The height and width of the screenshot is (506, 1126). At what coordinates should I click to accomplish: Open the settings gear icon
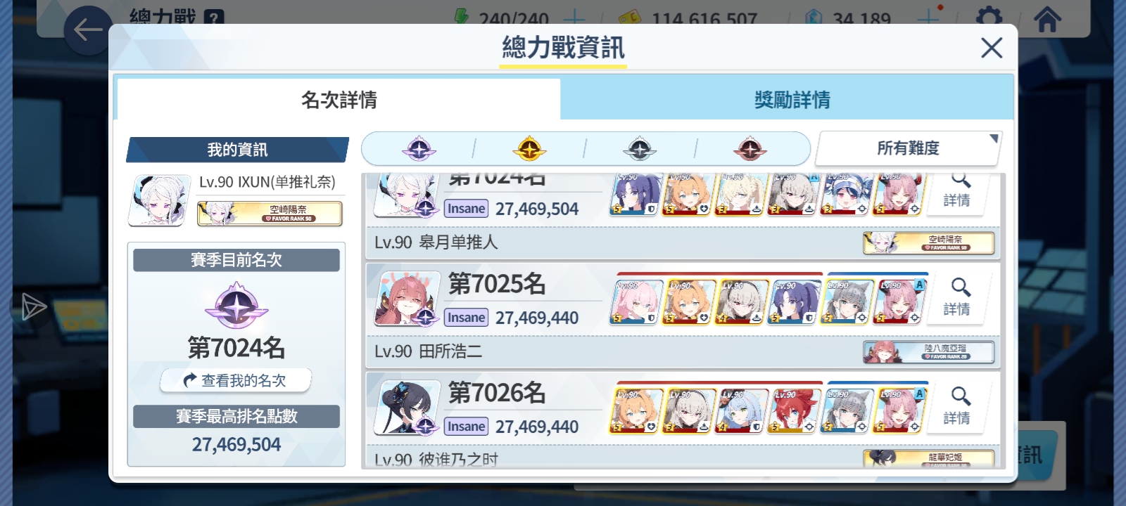click(989, 17)
